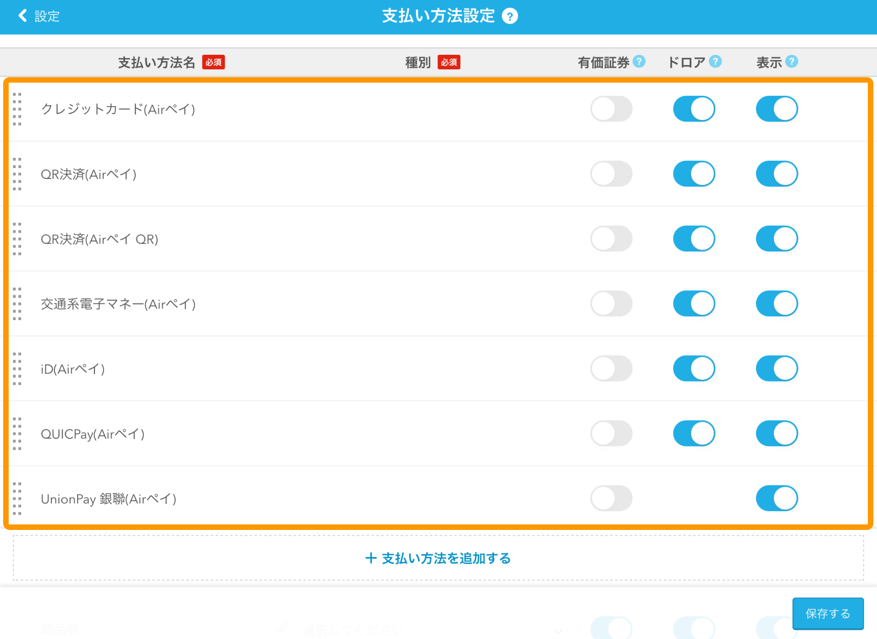Click the 設定 back link
The image size is (877, 639).
point(47,16)
